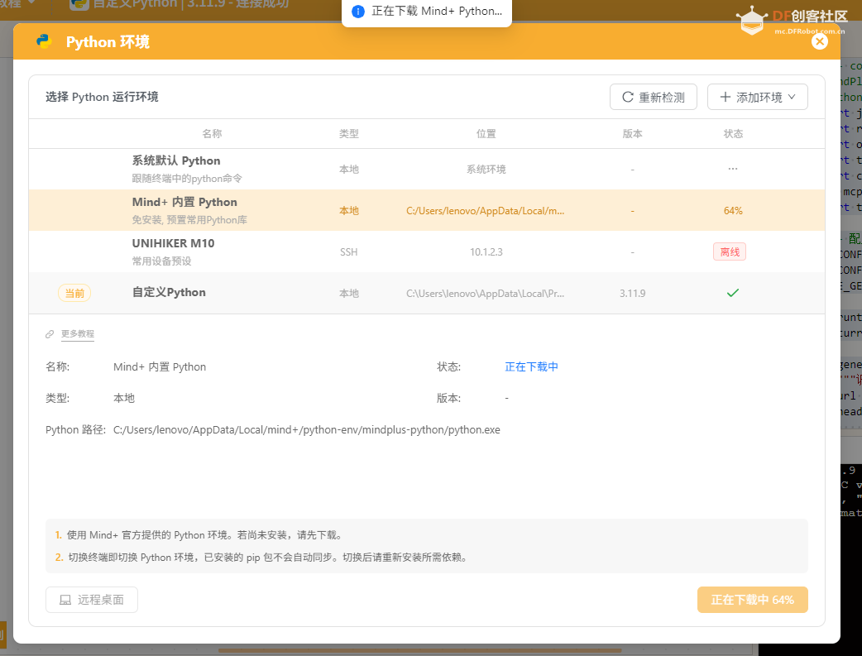Click the 状态 column header
The image size is (862, 656).
point(733,134)
